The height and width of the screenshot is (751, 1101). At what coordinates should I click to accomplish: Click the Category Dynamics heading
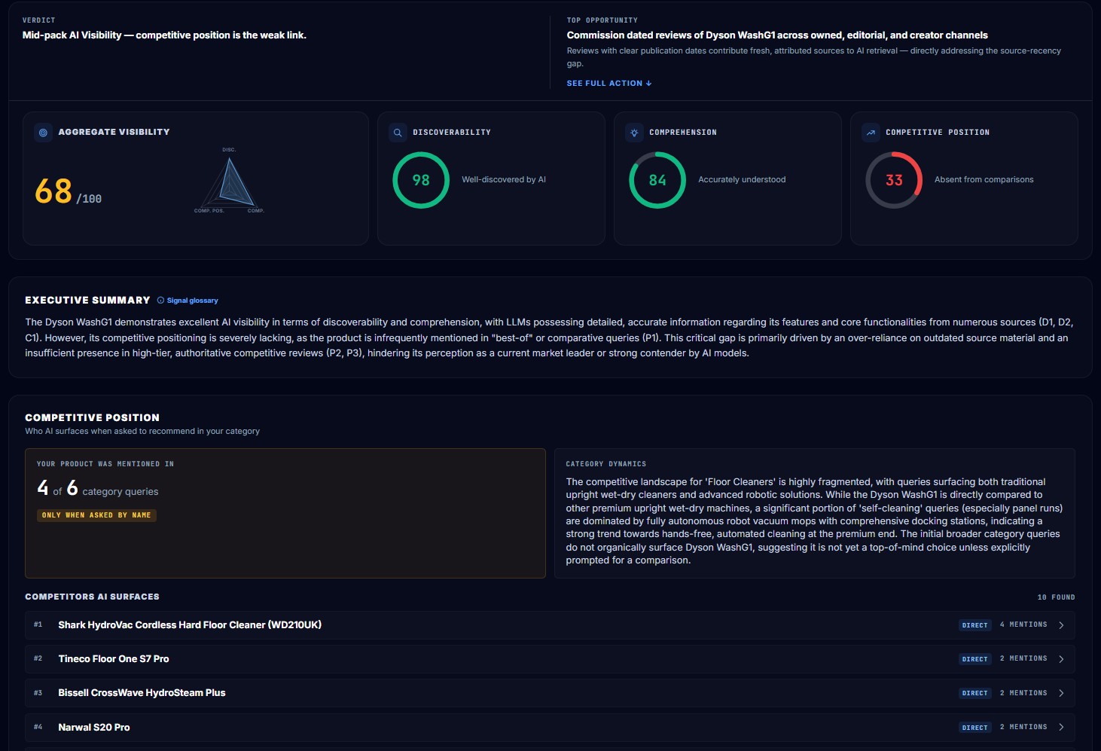pos(606,464)
